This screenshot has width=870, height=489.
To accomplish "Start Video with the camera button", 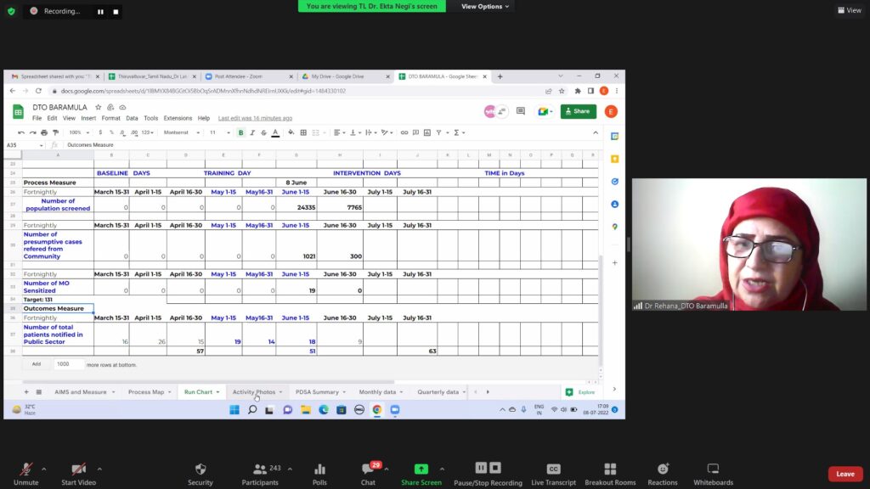I will pos(78,473).
